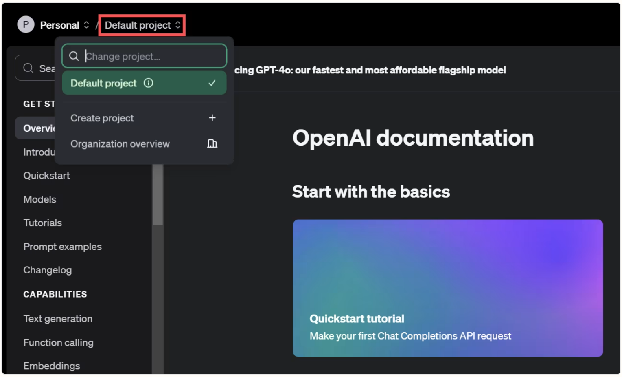Image resolution: width=622 pixels, height=377 pixels.
Task: Open the Personal organization switcher
Action: (x=64, y=25)
